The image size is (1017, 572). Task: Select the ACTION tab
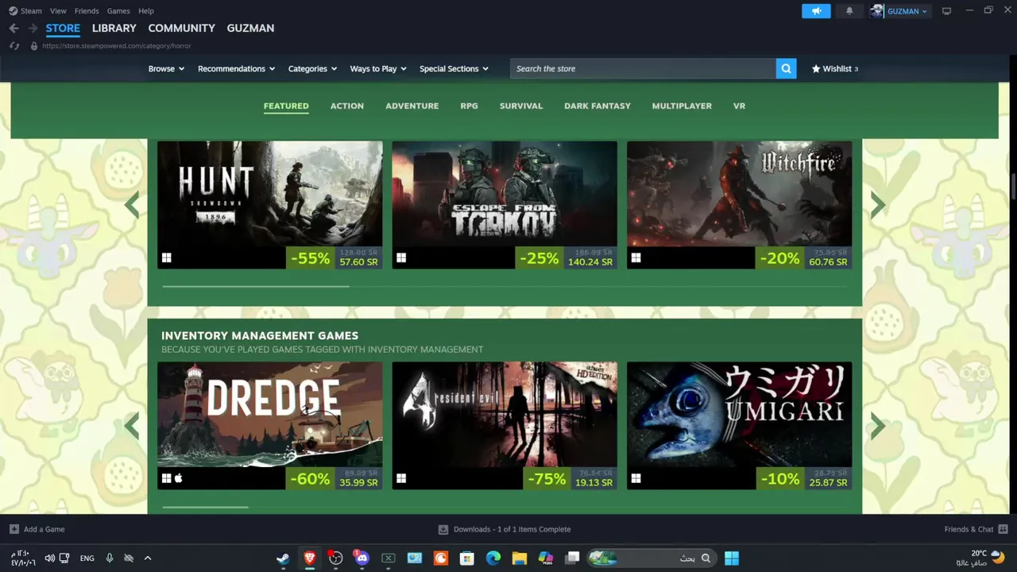[x=347, y=106]
